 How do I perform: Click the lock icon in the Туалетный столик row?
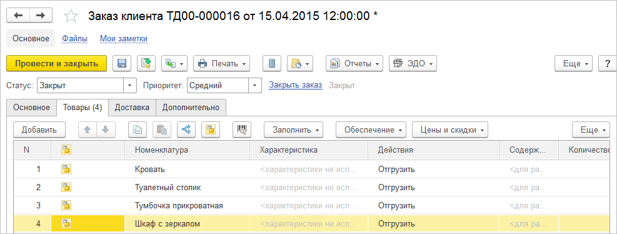[66, 188]
